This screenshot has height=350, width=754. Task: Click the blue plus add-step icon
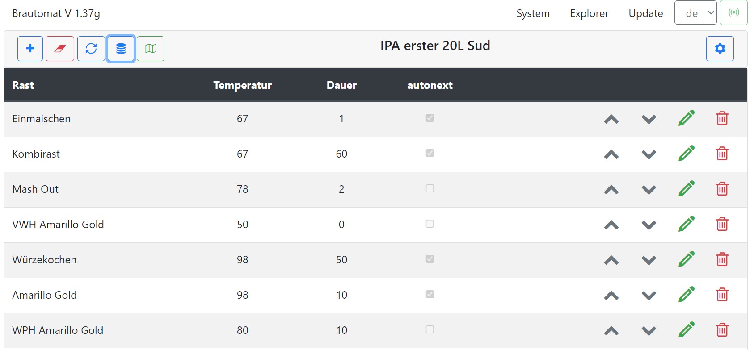point(30,48)
